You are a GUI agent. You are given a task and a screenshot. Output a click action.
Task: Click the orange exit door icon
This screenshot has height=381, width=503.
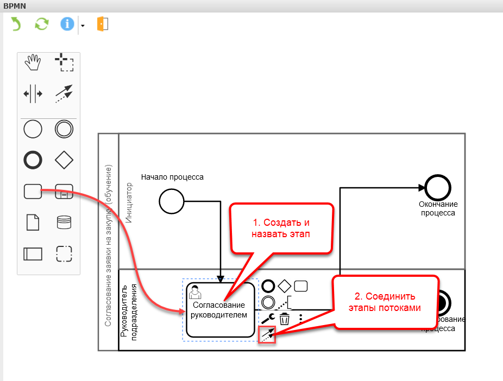point(103,24)
